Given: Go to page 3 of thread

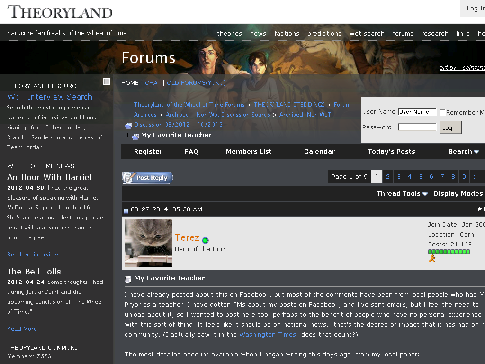Looking at the screenshot, I should coord(399,176).
